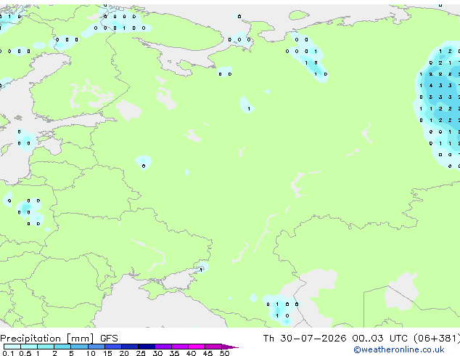Select the bright magenta swatch between 40 and 45
The image size is (460, 356).
click(x=197, y=347)
